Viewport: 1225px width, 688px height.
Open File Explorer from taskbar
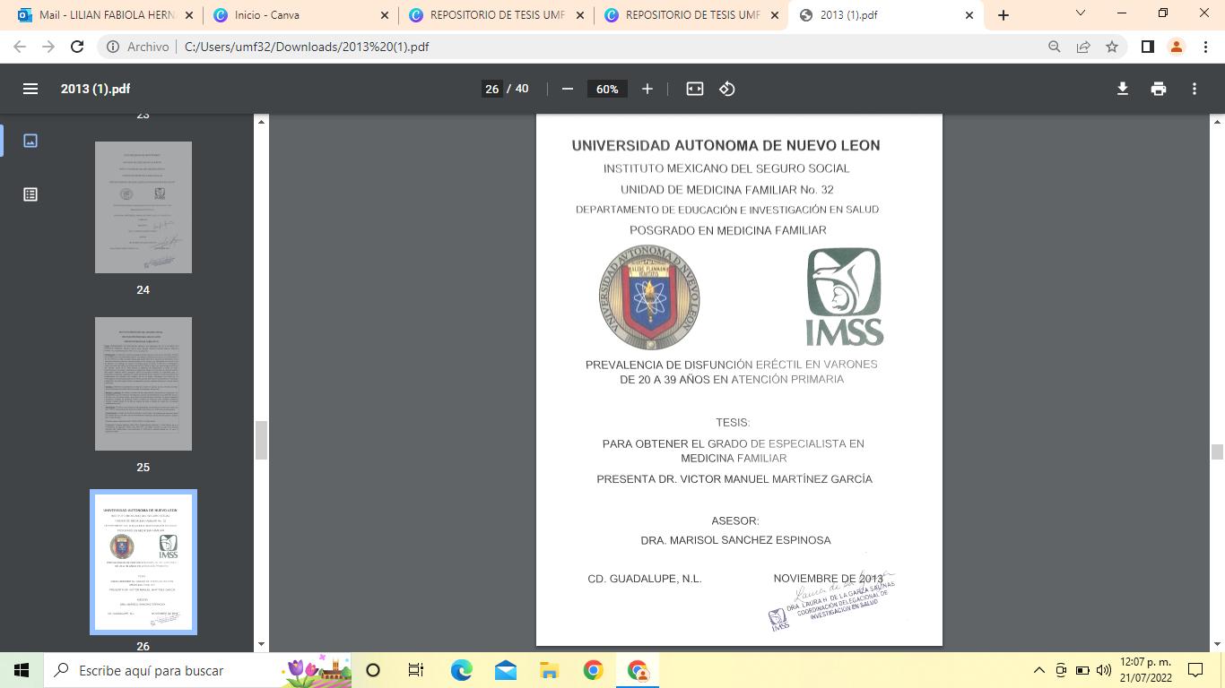[x=549, y=670]
